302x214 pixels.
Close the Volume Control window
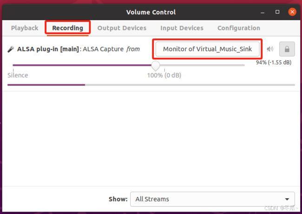pos(292,12)
